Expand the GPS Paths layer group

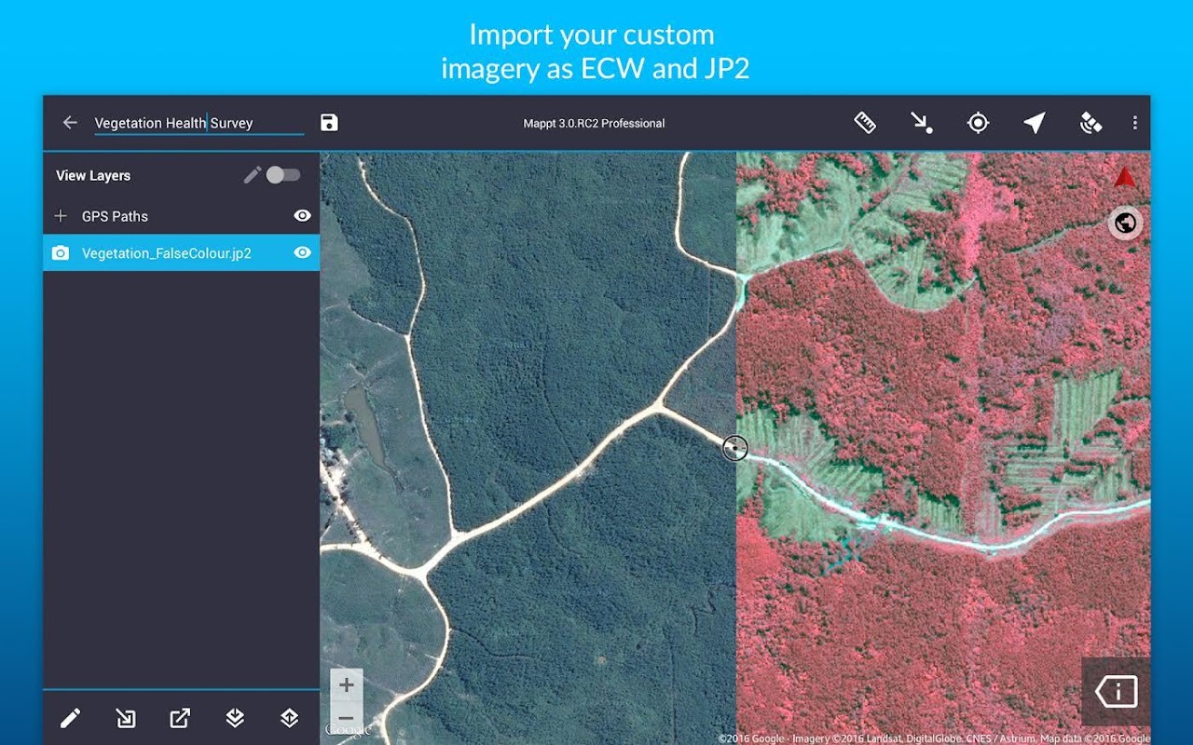click(x=61, y=216)
